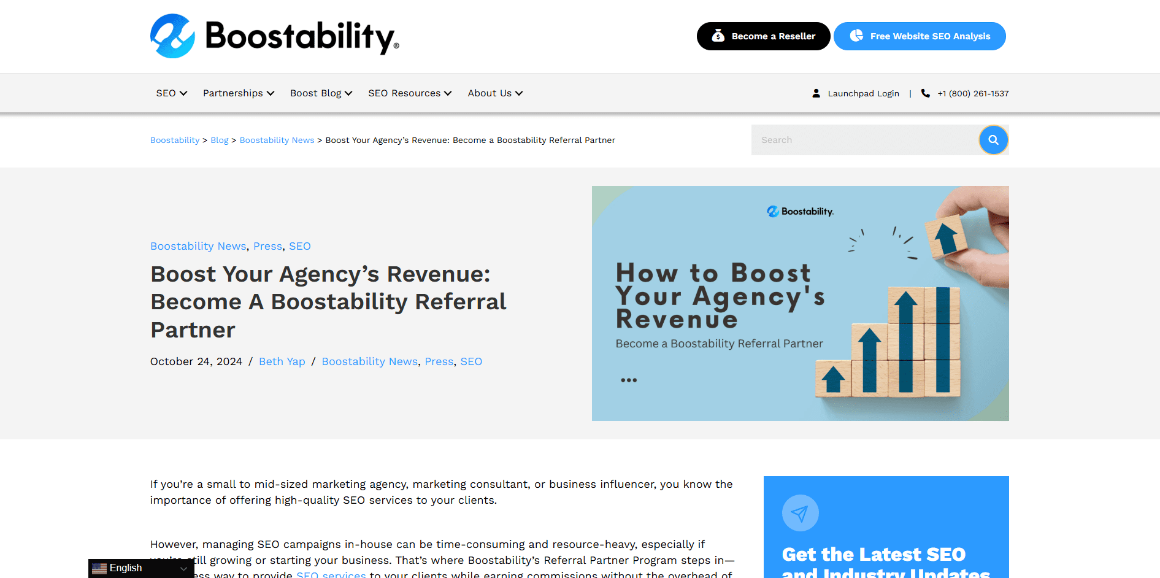
Task: Click the paper plane icon in the blue sidebar box
Action: pos(800,513)
